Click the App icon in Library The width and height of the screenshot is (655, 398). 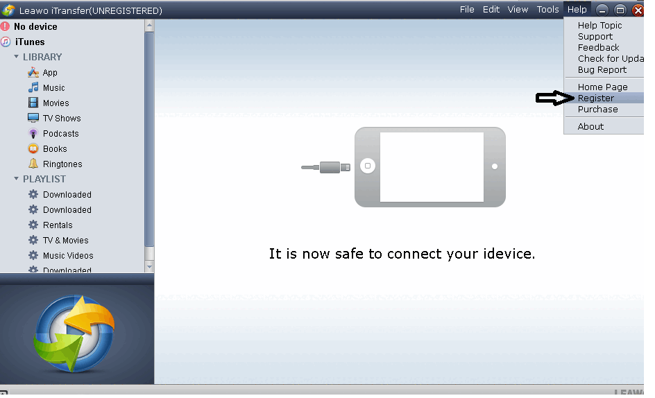coord(33,72)
